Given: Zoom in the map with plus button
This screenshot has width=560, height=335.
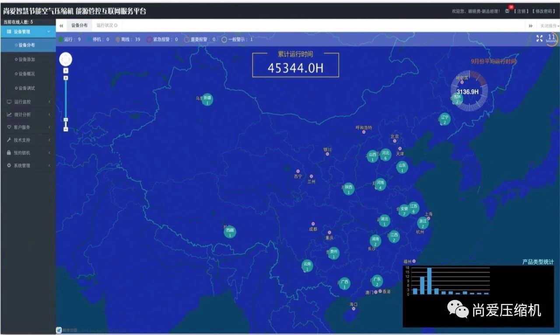Looking at the screenshot, I should pyautogui.click(x=66, y=78).
